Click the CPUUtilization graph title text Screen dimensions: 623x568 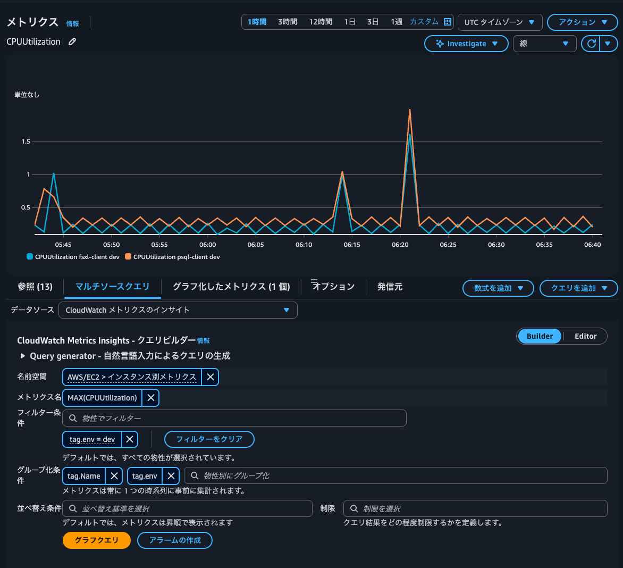coord(33,41)
